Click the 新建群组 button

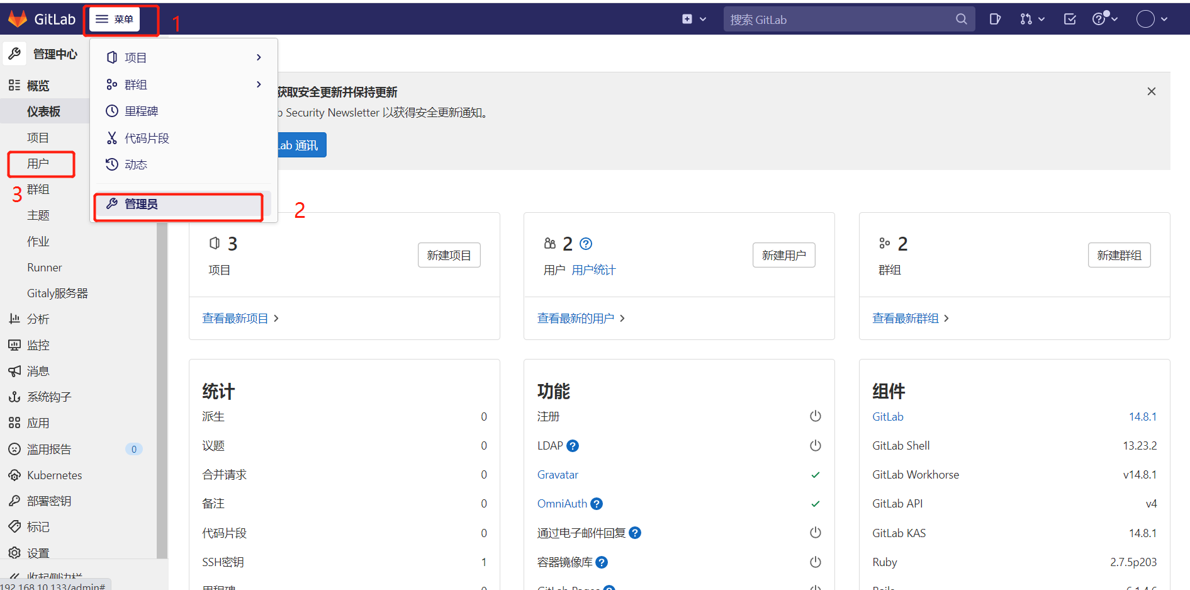point(1120,255)
